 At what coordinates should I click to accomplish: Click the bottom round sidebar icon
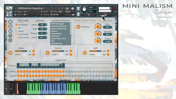(10, 40)
